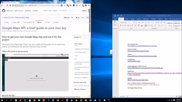The width and height of the screenshot is (182, 102).
Task: Open the File tab in Word
Action: 115,19
